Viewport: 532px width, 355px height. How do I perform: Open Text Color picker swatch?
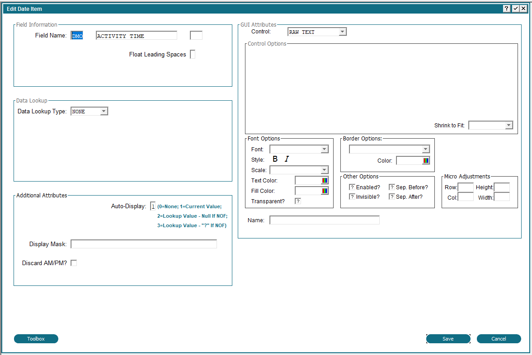[325, 180]
